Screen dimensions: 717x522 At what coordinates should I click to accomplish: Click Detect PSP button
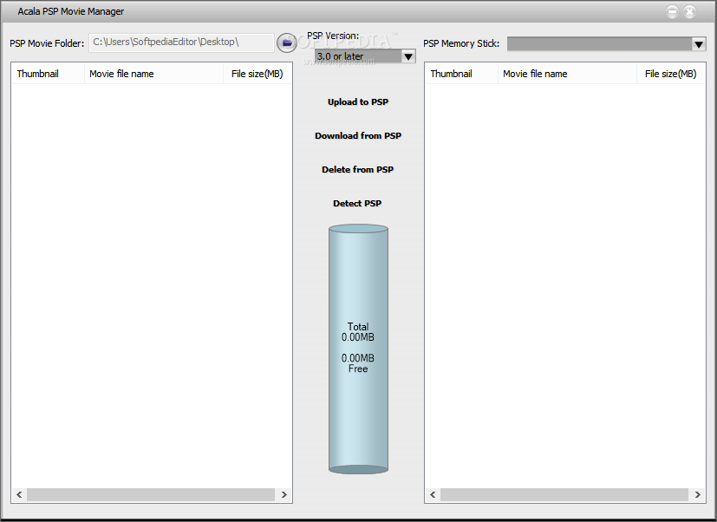[357, 204]
